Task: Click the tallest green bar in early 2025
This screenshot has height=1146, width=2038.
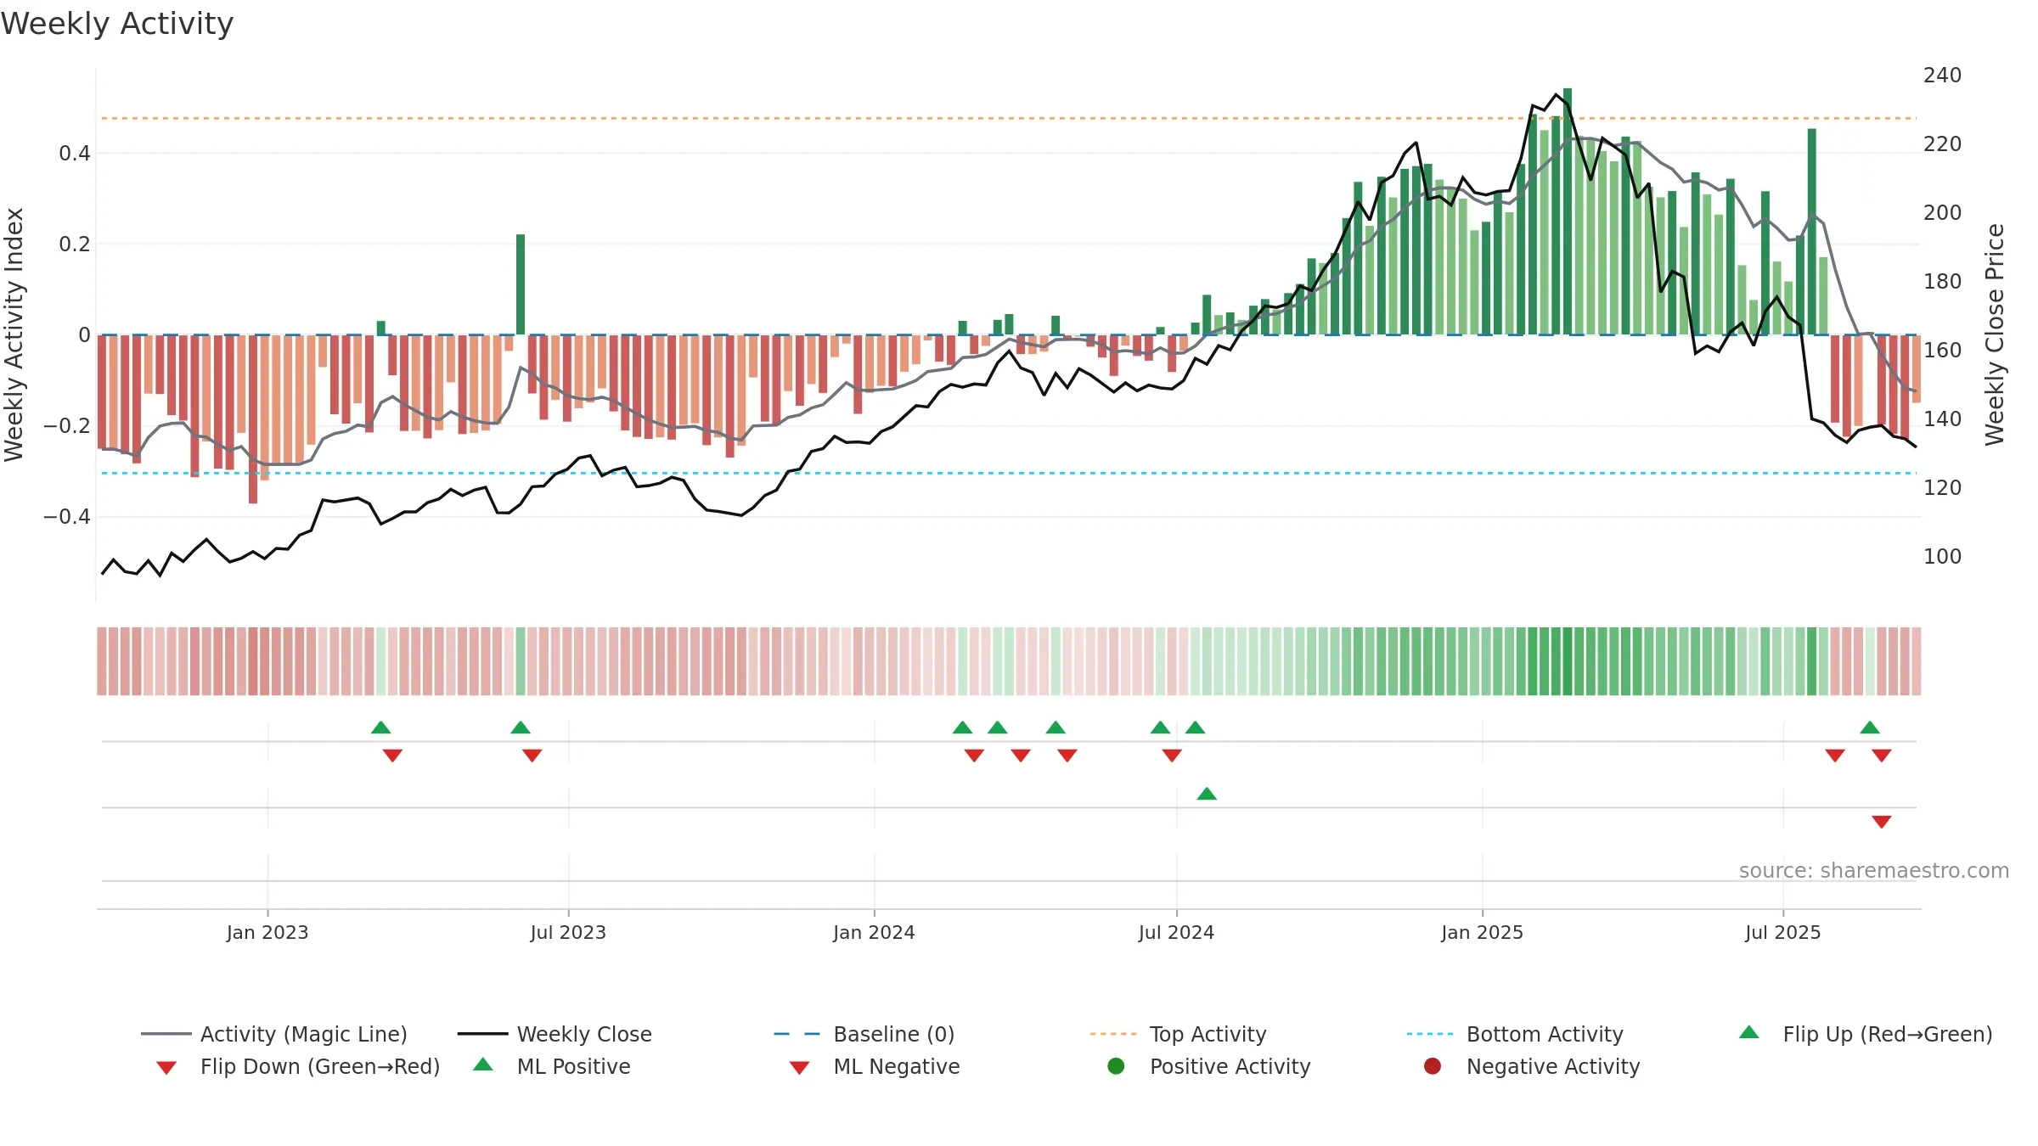Action: point(1568,211)
